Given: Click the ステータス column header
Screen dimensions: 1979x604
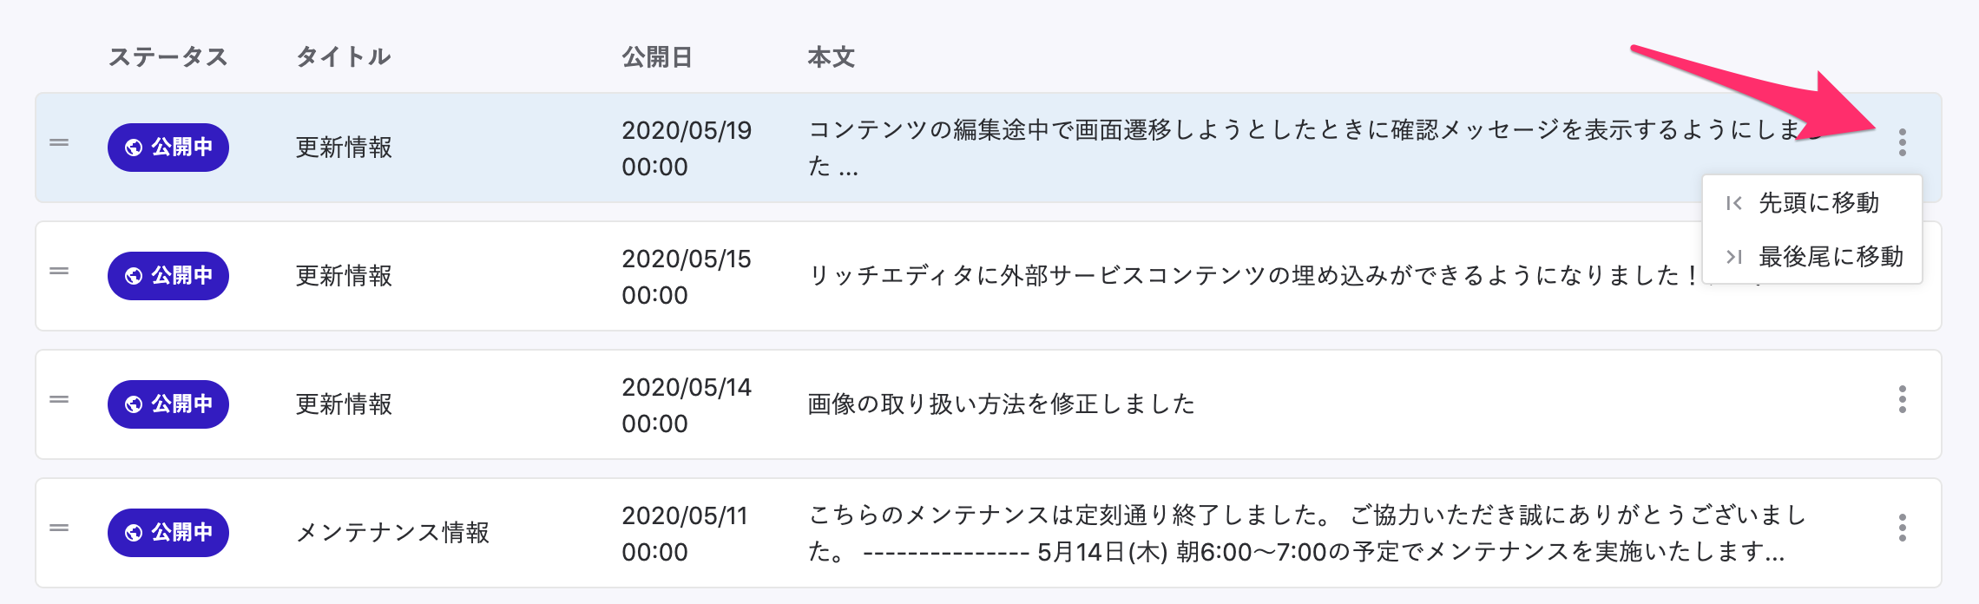Looking at the screenshot, I should 168,57.
